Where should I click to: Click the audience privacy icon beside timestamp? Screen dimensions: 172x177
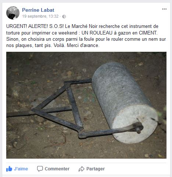(64, 17)
